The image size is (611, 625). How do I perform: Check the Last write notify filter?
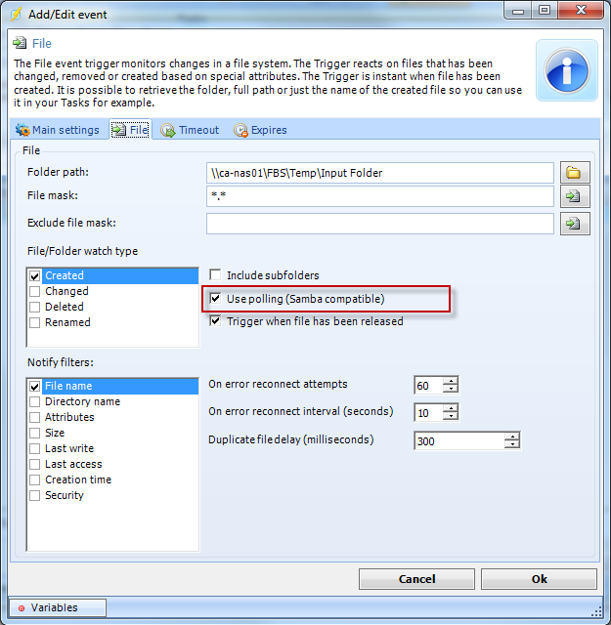(x=35, y=448)
